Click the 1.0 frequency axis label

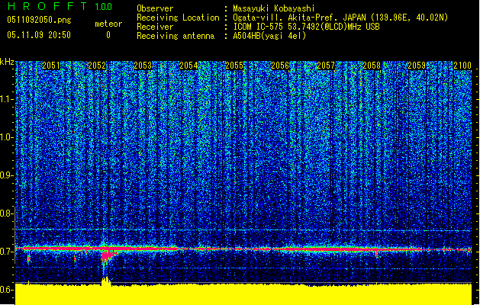pyautogui.click(x=6, y=137)
